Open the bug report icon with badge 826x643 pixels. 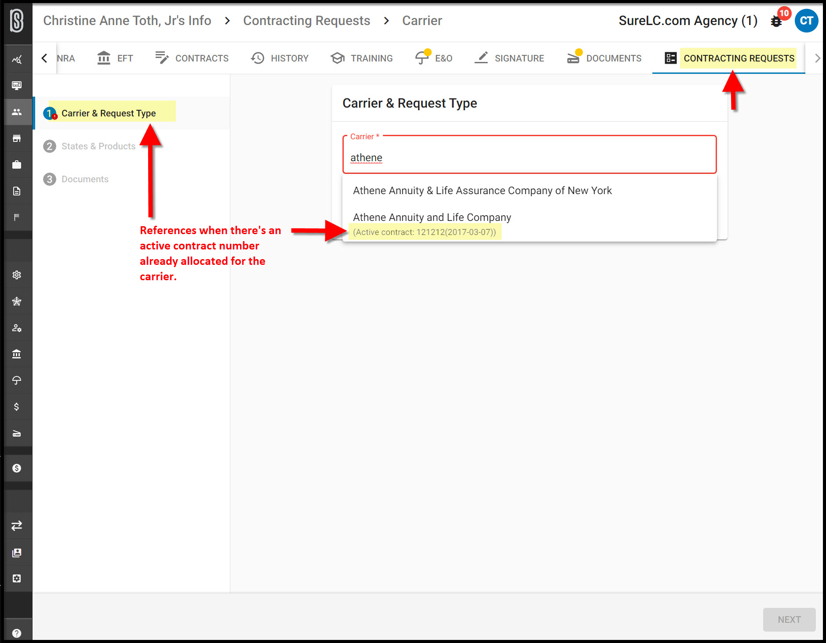tap(776, 21)
